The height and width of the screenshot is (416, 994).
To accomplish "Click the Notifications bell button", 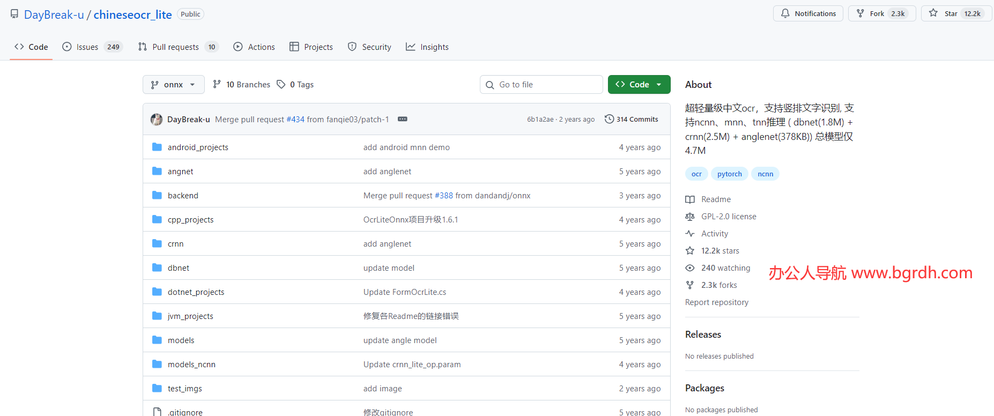I will 808,13.
